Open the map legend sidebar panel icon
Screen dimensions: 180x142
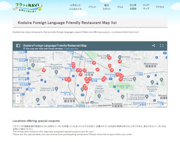(x=18, y=45)
